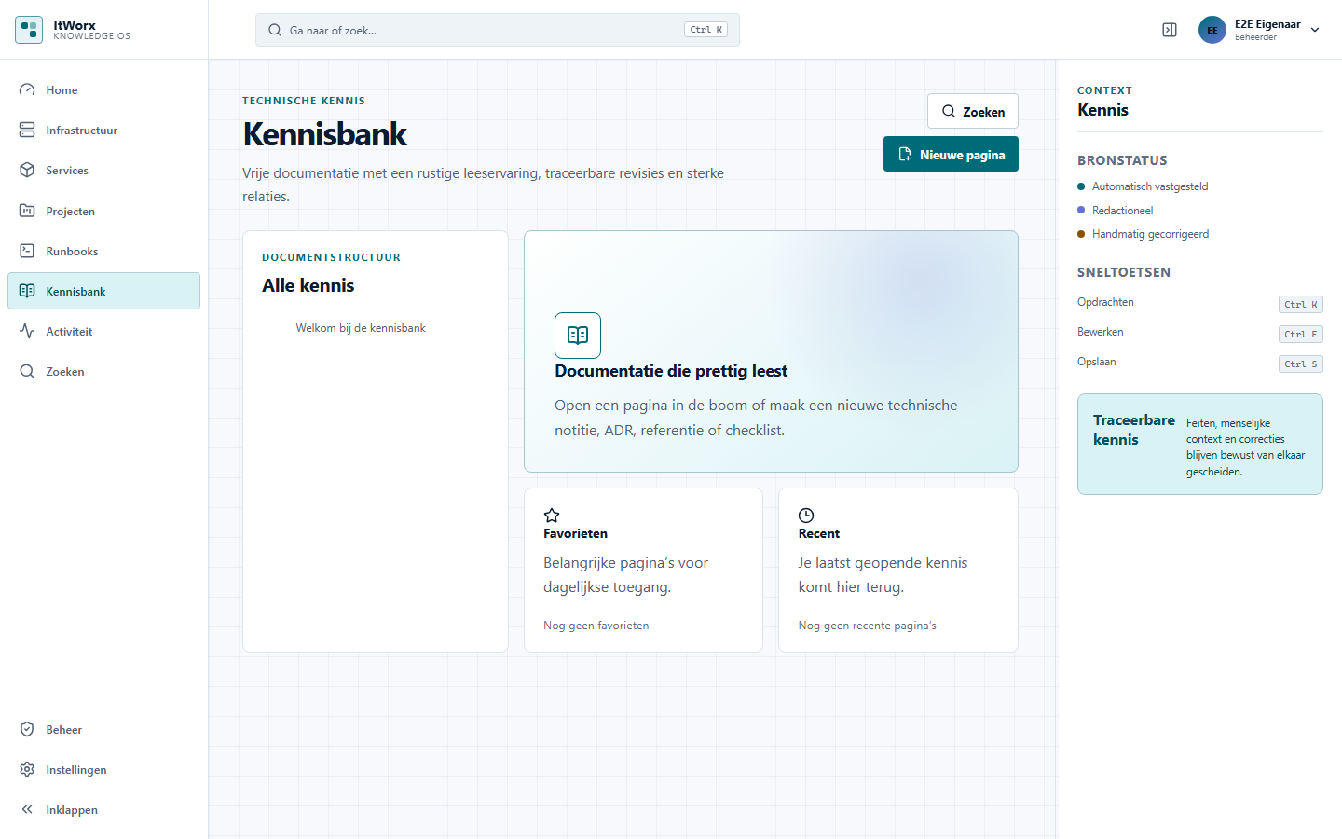Open Home from the sidebar
This screenshot has height=839, width=1342.
(x=103, y=90)
